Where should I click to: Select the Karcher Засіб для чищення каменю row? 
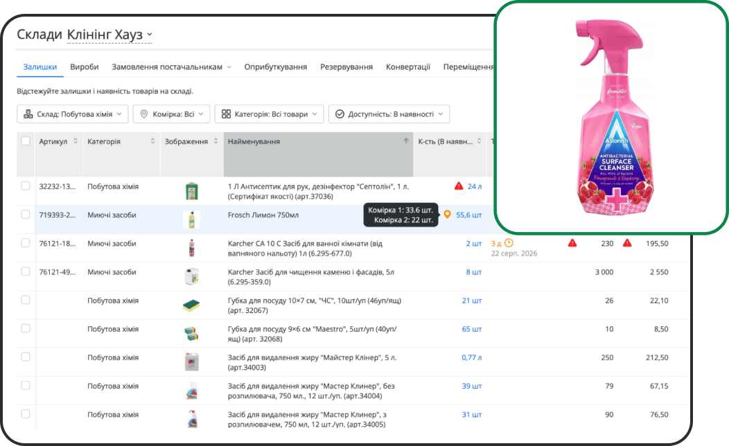26,271
